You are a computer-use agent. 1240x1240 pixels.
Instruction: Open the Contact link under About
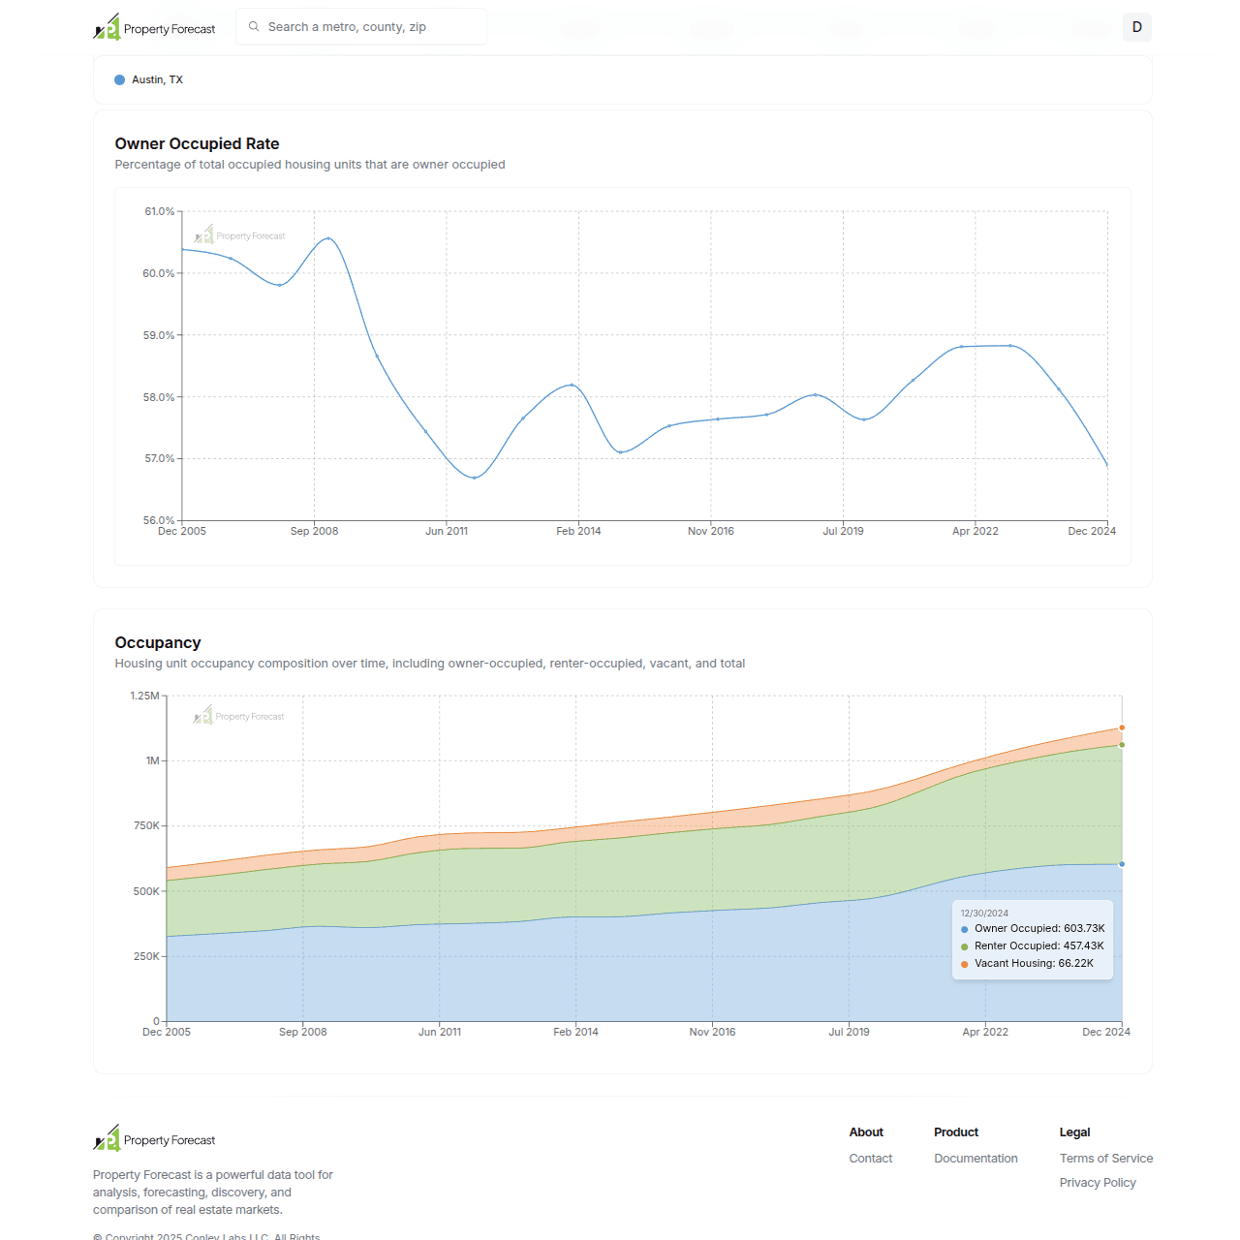click(x=870, y=1159)
